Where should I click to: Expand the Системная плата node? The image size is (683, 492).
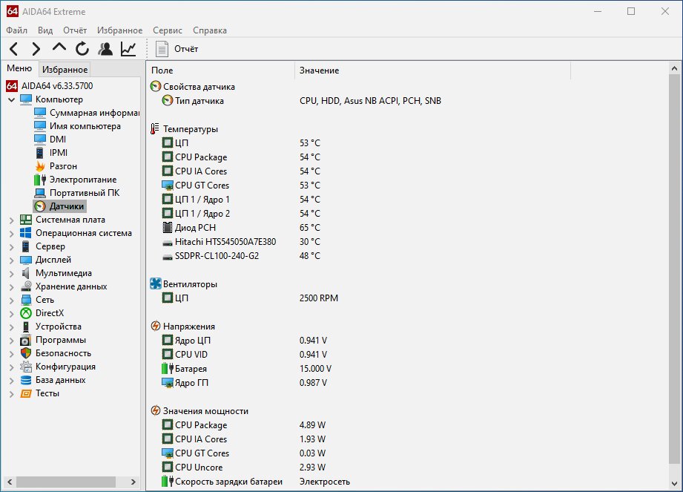[11, 220]
